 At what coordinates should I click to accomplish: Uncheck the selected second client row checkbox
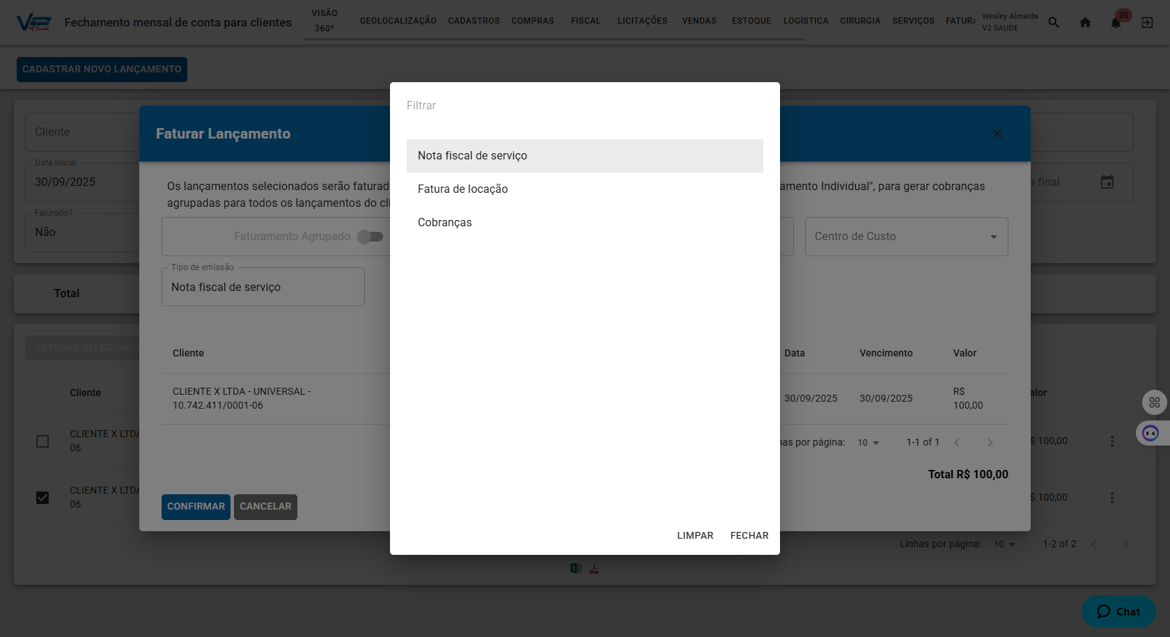[42, 498]
